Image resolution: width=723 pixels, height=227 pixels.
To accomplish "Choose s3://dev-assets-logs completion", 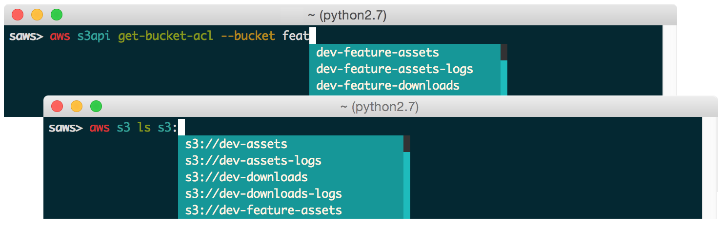I will click(291, 160).
